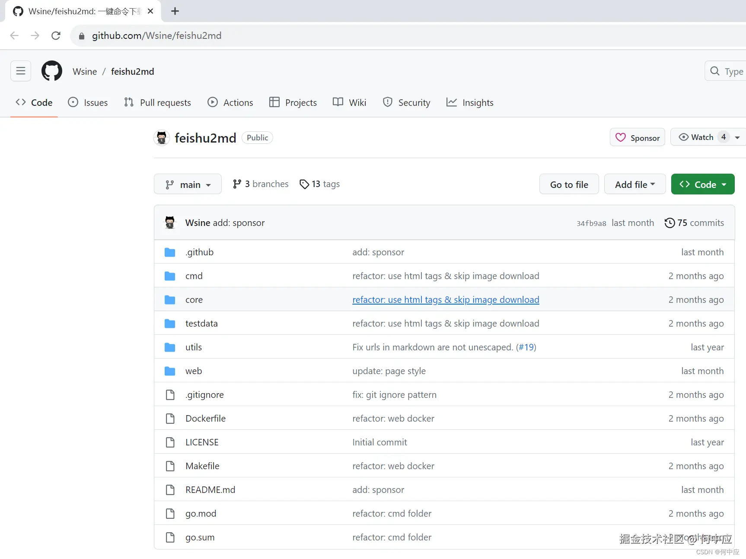Open the Wiki tab

[x=350, y=102]
